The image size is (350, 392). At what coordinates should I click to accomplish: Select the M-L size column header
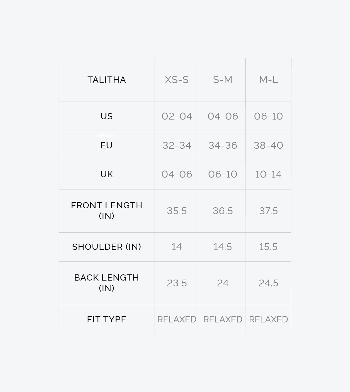pos(268,80)
